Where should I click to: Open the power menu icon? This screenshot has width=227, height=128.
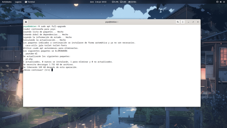pos(224,2)
